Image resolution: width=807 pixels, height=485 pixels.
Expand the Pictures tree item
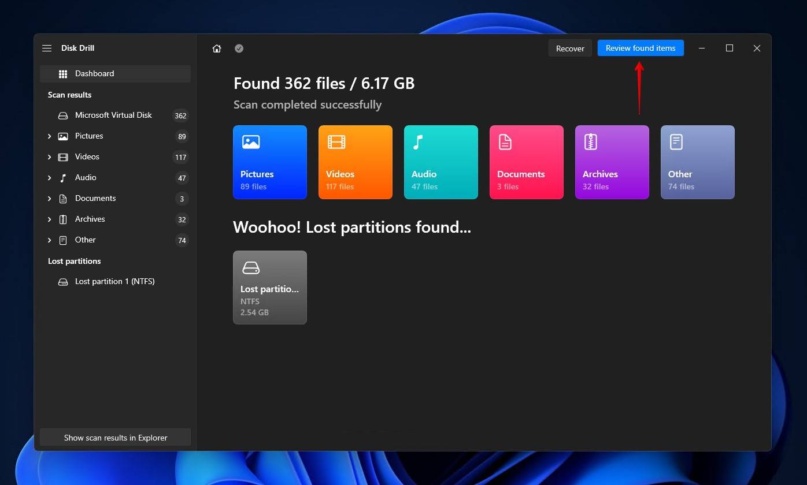click(50, 136)
